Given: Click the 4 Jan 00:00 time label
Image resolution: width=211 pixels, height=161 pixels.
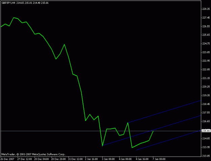Looking at the screenshot, I should (125, 159).
